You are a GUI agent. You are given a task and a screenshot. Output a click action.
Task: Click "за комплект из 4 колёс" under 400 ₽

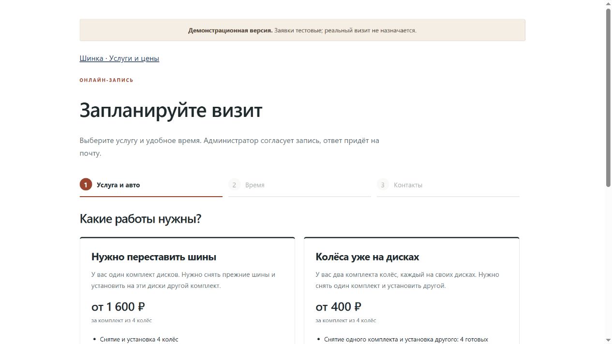pos(346,320)
